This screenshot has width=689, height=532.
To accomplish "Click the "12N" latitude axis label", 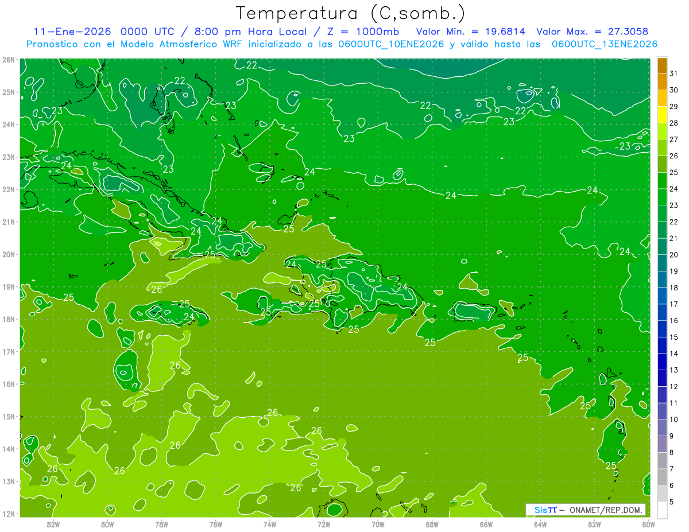I will pyautogui.click(x=8, y=514).
